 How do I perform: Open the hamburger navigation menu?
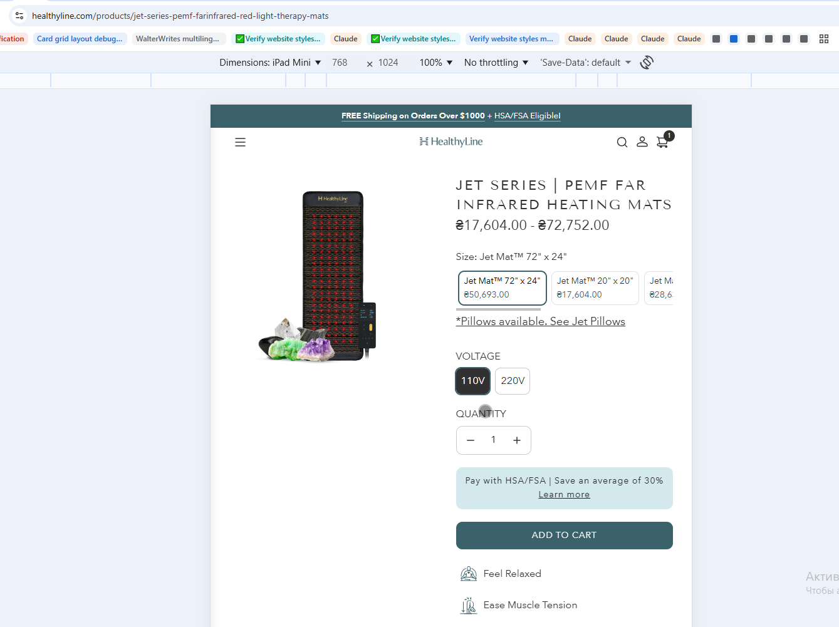tap(240, 142)
